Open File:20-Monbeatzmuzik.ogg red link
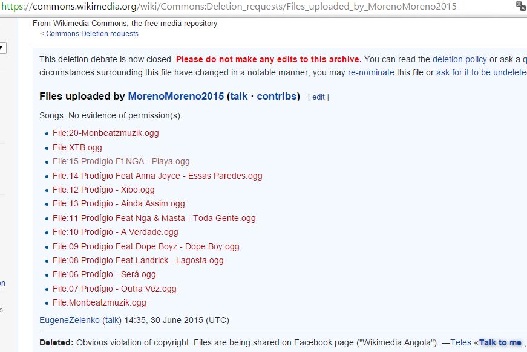This screenshot has width=527, height=352. [105, 133]
